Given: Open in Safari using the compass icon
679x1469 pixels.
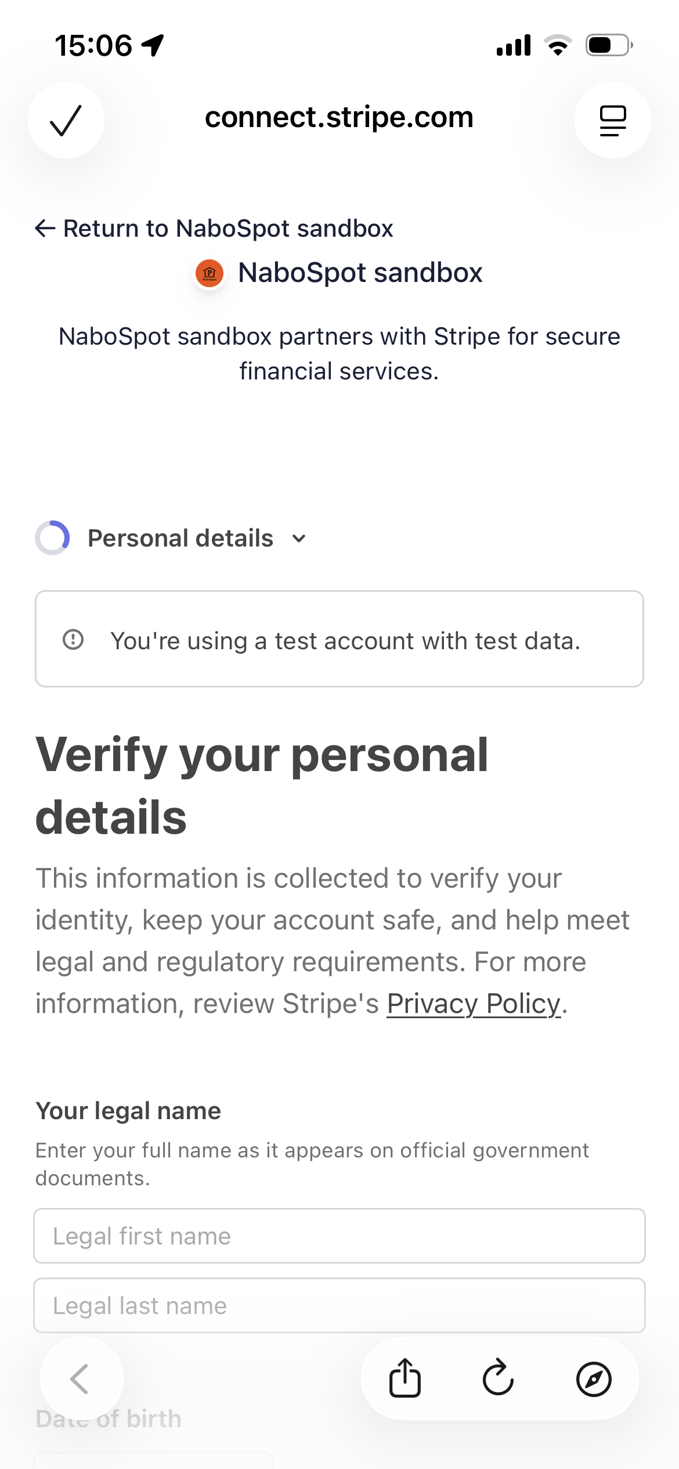Looking at the screenshot, I should click(593, 1379).
